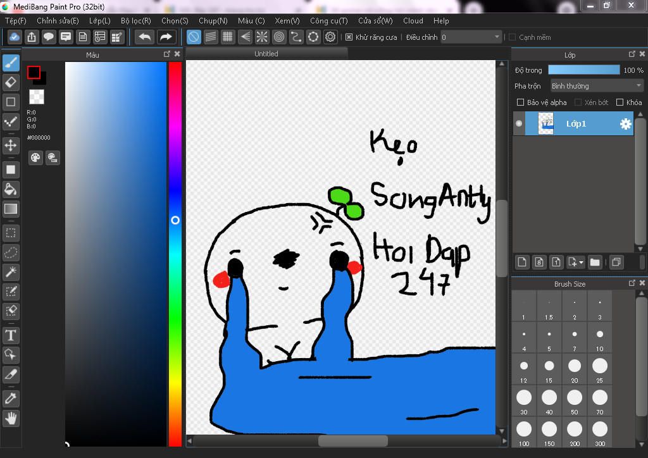Viewport: 648px width, 458px height.
Task: Select the Move tool
Action: (11, 145)
